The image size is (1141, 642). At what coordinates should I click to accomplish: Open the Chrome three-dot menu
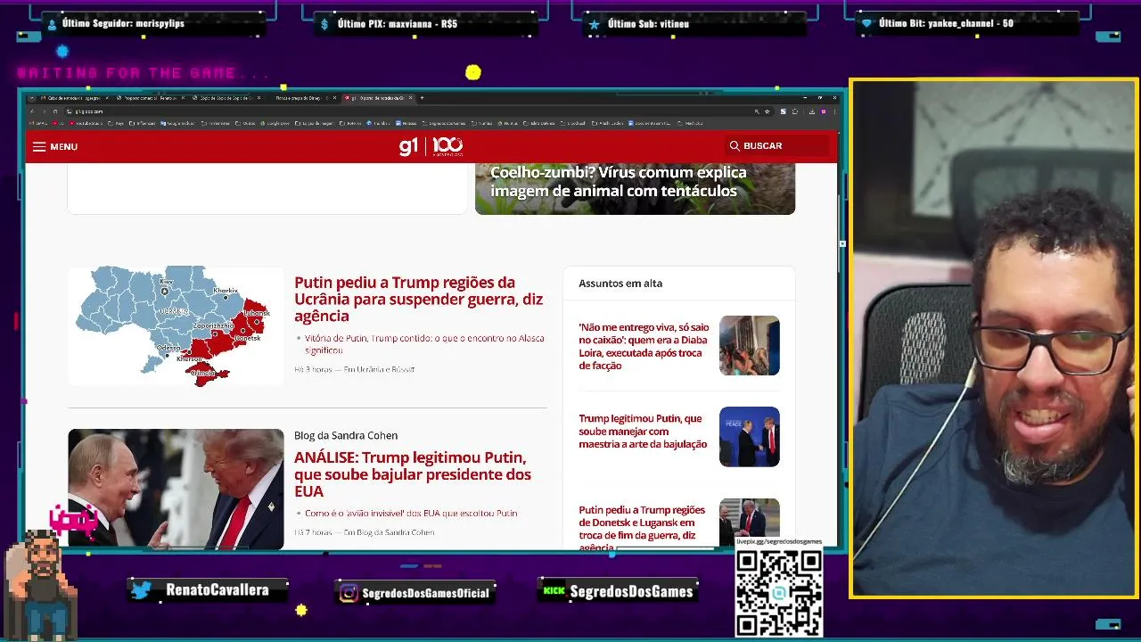click(x=835, y=111)
